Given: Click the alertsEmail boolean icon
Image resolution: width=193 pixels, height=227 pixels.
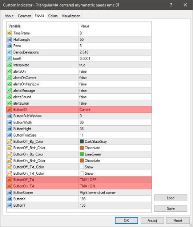Looking at the screenshot, I should pyautogui.click(x=9, y=103).
